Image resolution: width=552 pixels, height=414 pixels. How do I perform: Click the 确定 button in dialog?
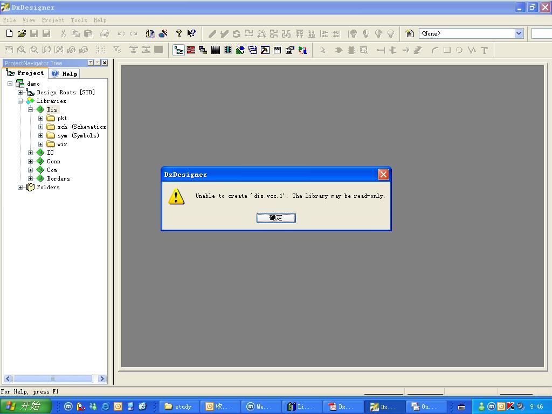[x=276, y=218]
